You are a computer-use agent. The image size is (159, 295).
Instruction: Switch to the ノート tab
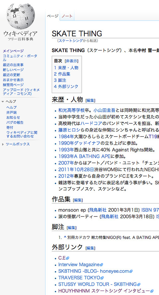click(67, 16)
